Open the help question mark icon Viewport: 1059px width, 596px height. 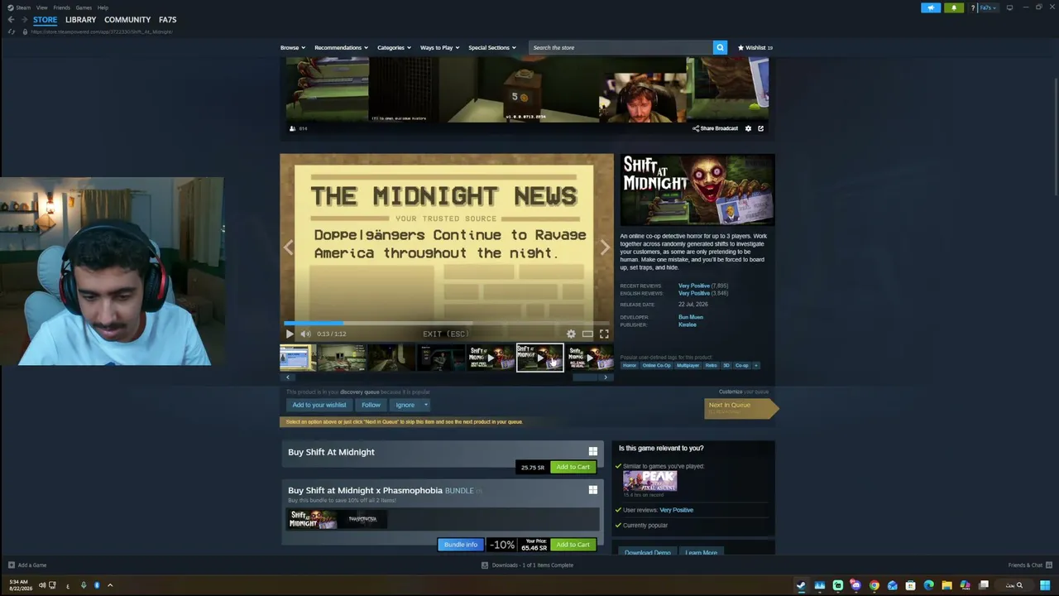tap(972, 7)
